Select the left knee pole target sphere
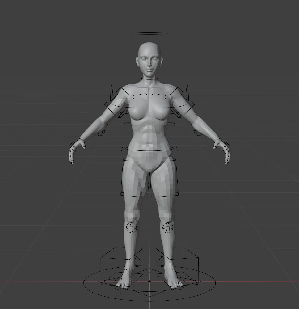 point(167,228)
